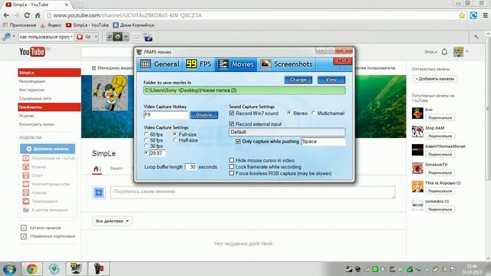This screenshot has height=276, width=491.
Task: Select the 50 fps radio button
Action: click(147, 140)
